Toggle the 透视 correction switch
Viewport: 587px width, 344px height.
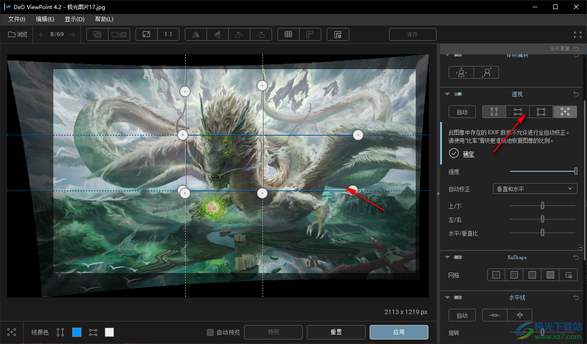click(458, 94)
